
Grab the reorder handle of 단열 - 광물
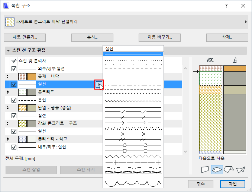pyautogui.click(x=7, y=108)
